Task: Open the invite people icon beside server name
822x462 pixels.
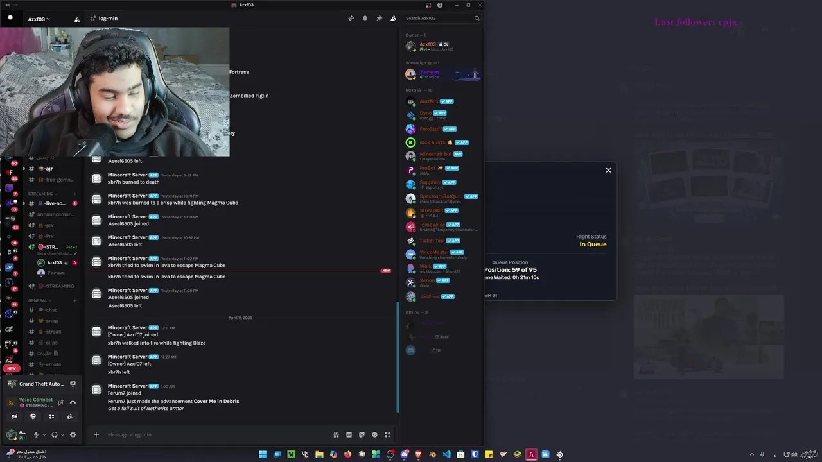Action: point(77,19)
